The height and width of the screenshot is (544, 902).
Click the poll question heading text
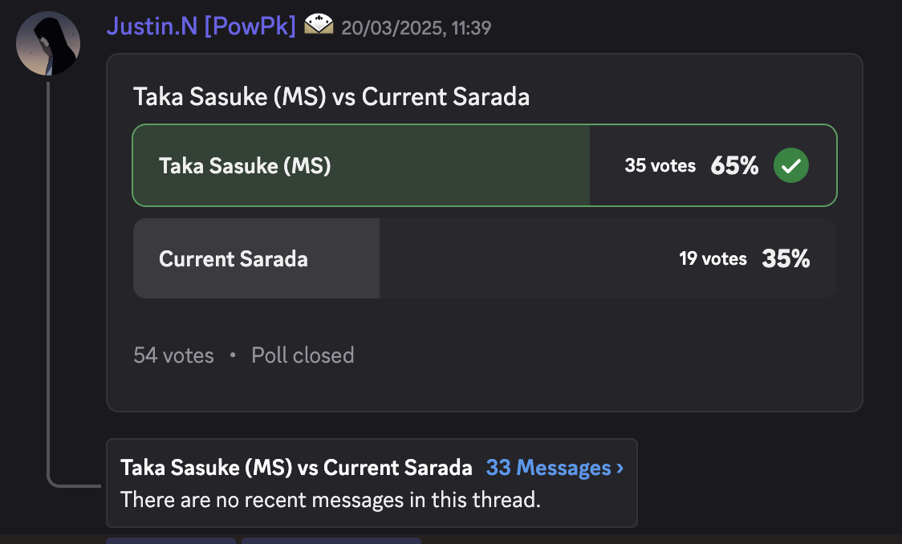pyautogui.click(x=331, y=97)
